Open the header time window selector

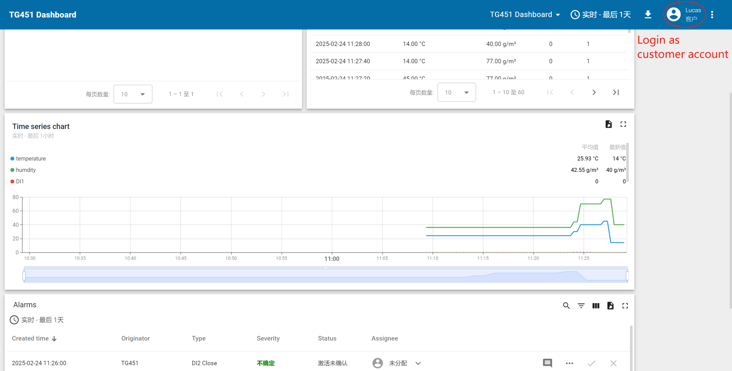coord(600,15)
